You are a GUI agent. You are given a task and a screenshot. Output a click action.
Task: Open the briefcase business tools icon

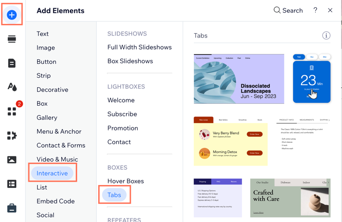point(12,208)
